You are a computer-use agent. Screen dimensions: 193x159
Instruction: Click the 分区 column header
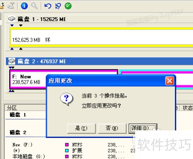click(x=25, y=108)
